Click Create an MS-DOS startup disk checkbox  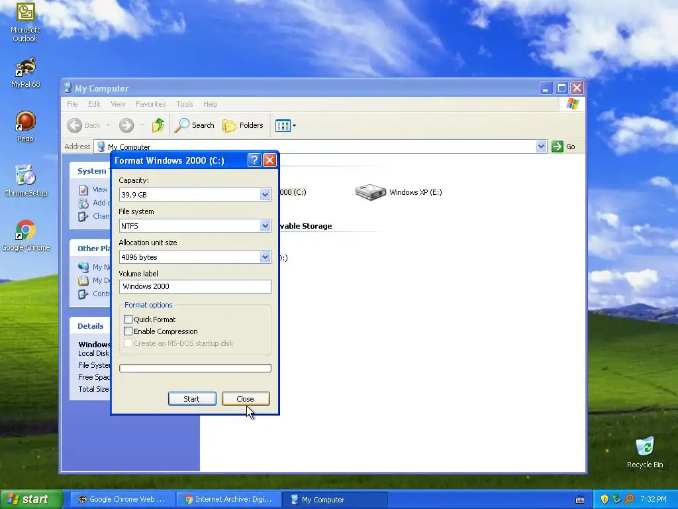(128, 343)
